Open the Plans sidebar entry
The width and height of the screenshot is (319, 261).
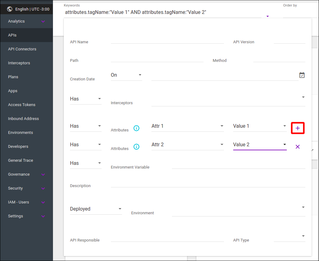point(12,77)
